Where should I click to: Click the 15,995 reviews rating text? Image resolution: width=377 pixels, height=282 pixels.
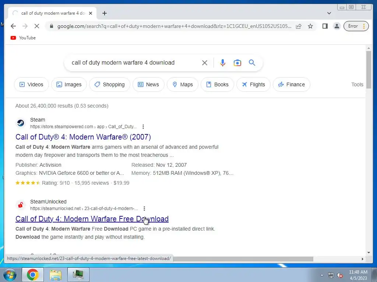[92, 183]
